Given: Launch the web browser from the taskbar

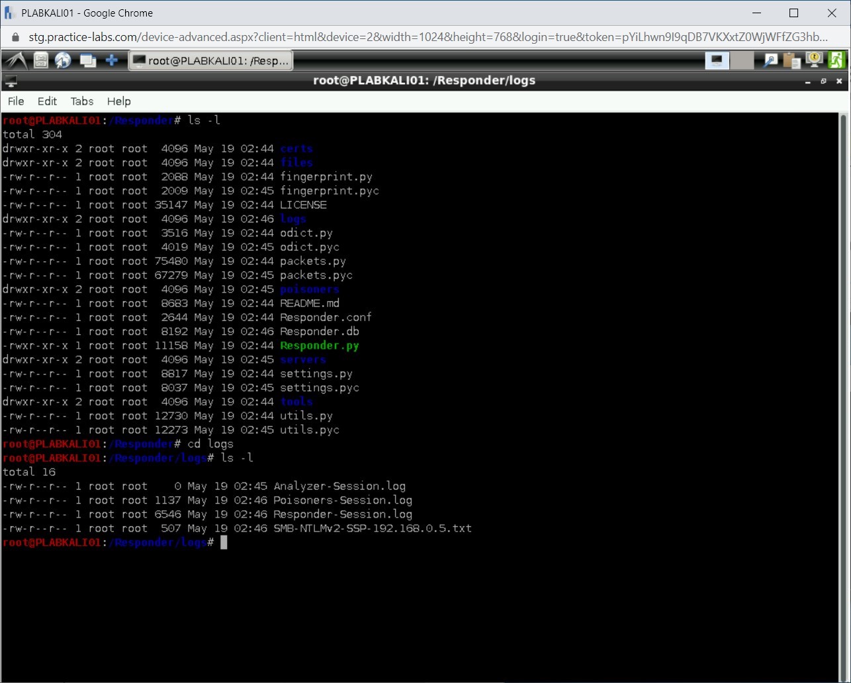Looking at the screenshot, I should coord(62,60).
